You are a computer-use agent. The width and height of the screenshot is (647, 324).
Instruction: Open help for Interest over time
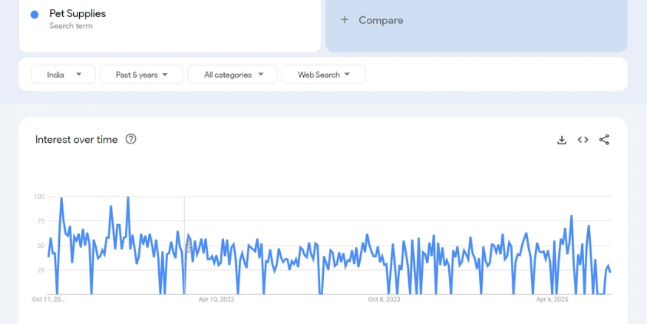[x=131, y=139]
